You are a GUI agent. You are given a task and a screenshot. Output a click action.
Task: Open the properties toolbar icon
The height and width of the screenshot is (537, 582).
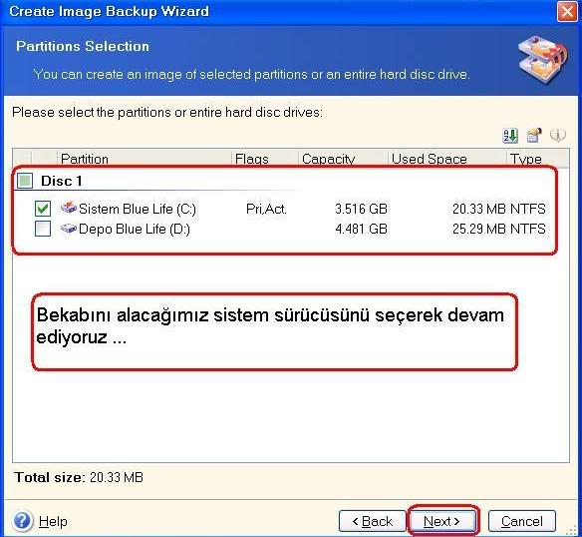tap(534, 136)
